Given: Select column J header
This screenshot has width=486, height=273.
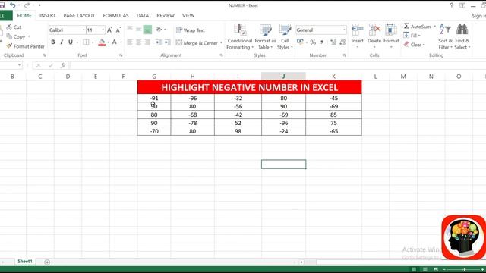Looking at the screenshot, I should [x=283, y=76].
